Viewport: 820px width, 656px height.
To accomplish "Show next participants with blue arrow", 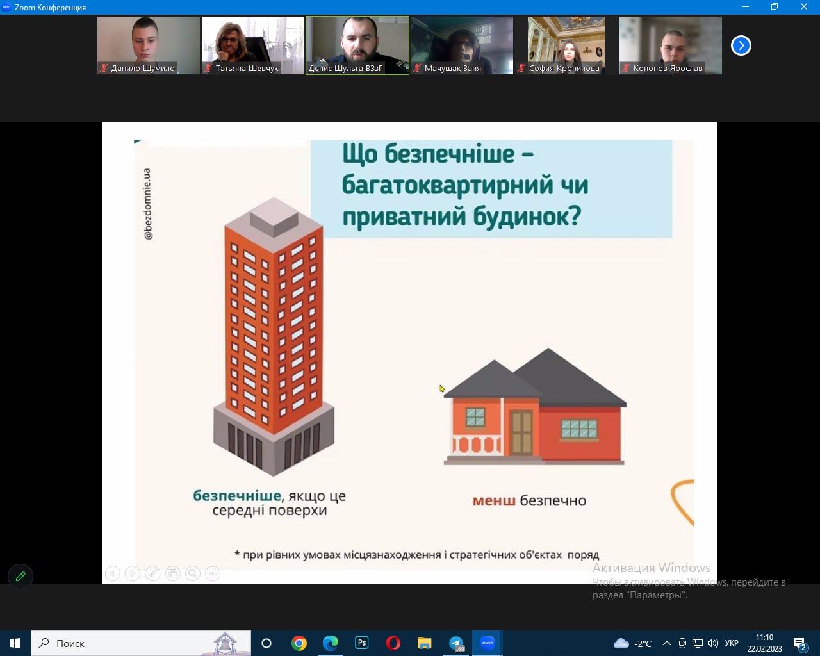I will point(741,45).
